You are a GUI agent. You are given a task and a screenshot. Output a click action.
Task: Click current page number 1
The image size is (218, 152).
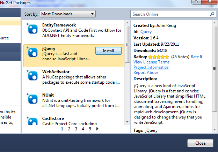point(62,129)
